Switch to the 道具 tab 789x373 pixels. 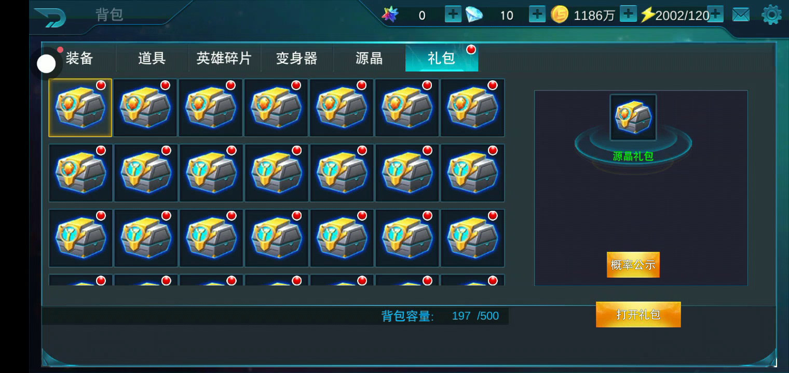(x=152, y=58)
